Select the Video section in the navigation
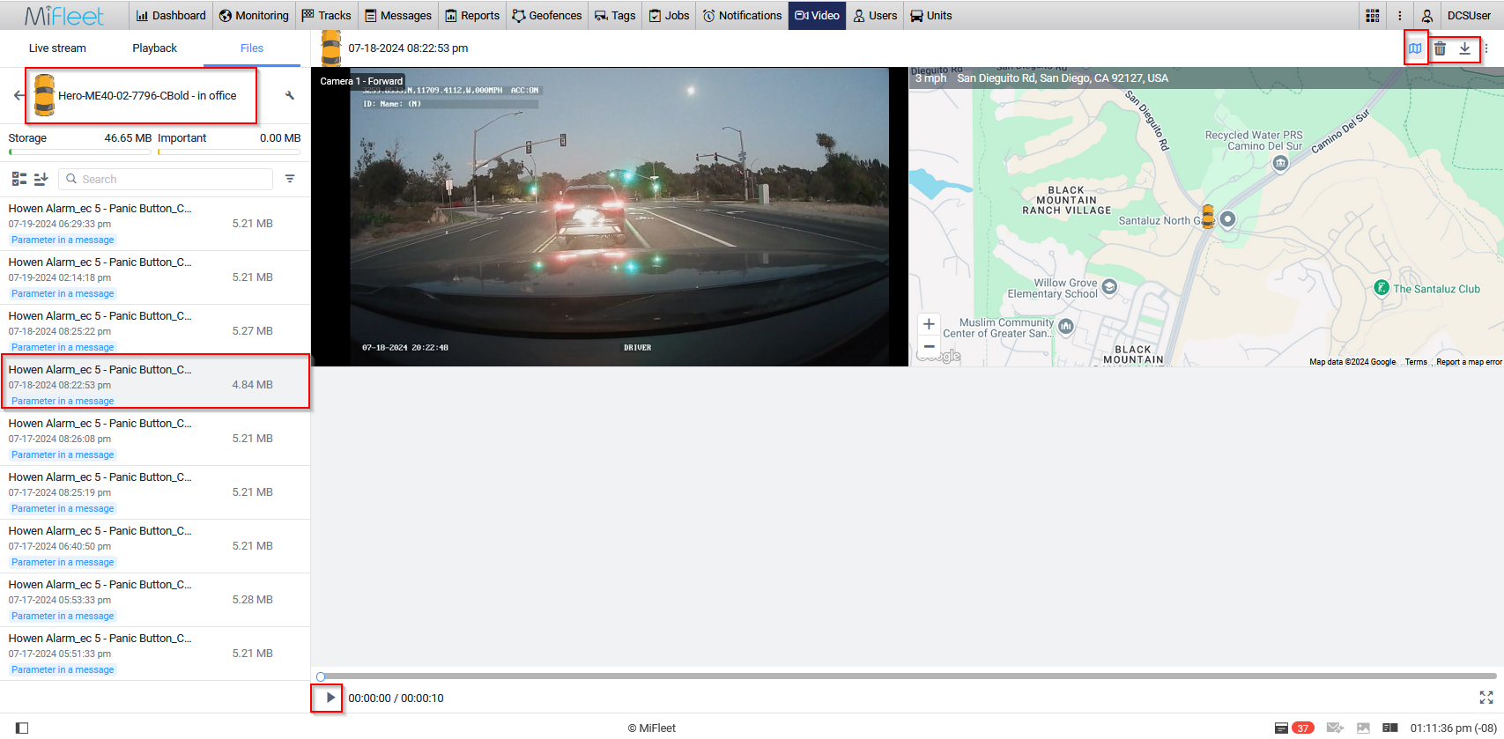 [817, 15]
